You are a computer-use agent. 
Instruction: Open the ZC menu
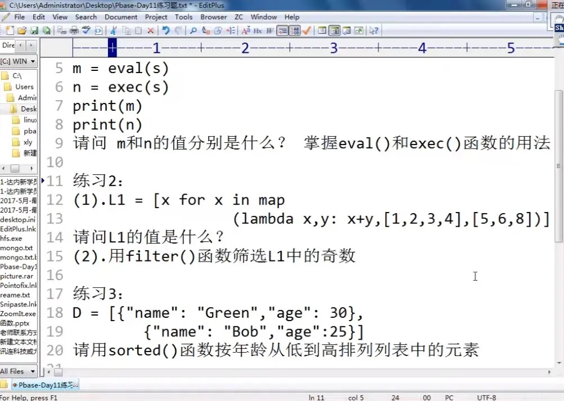click(x=239, y=17)
